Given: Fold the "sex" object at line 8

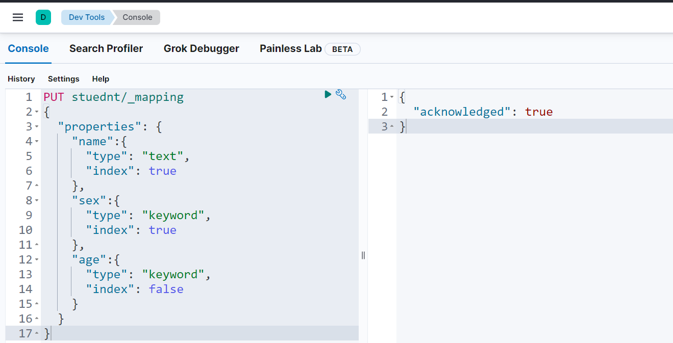Looking at the screenshot, I should coord(37,201).
